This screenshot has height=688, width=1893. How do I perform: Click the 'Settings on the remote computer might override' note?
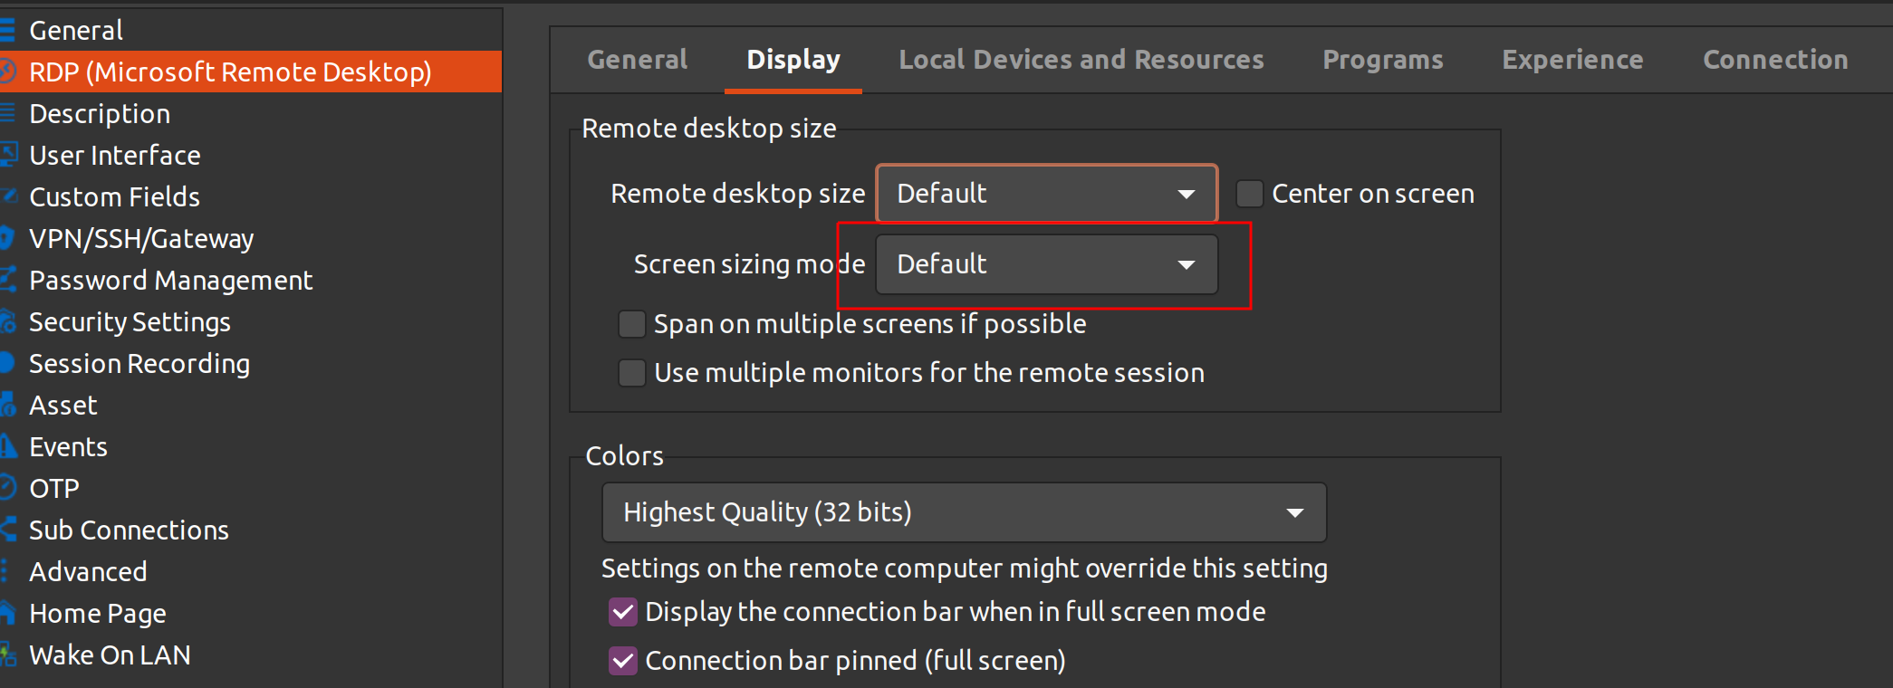click(x=965, y=568)
